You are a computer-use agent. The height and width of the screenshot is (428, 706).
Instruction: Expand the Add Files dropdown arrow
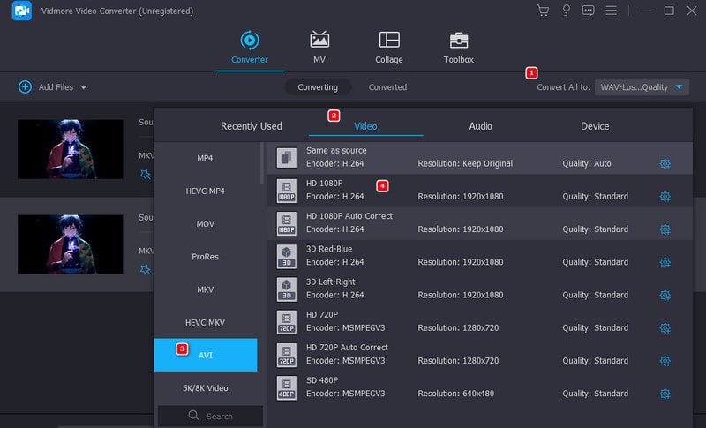click(84, 87)
